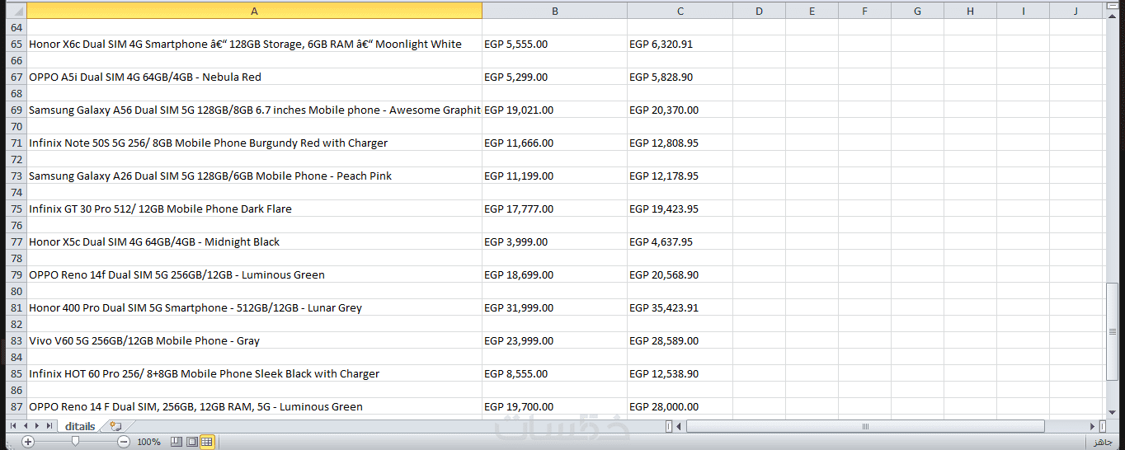The height and width of the screenshot is (450, 1125).
Task: Select the Vivo V60 5G Gray cell
Action: (x=254, y=340)
